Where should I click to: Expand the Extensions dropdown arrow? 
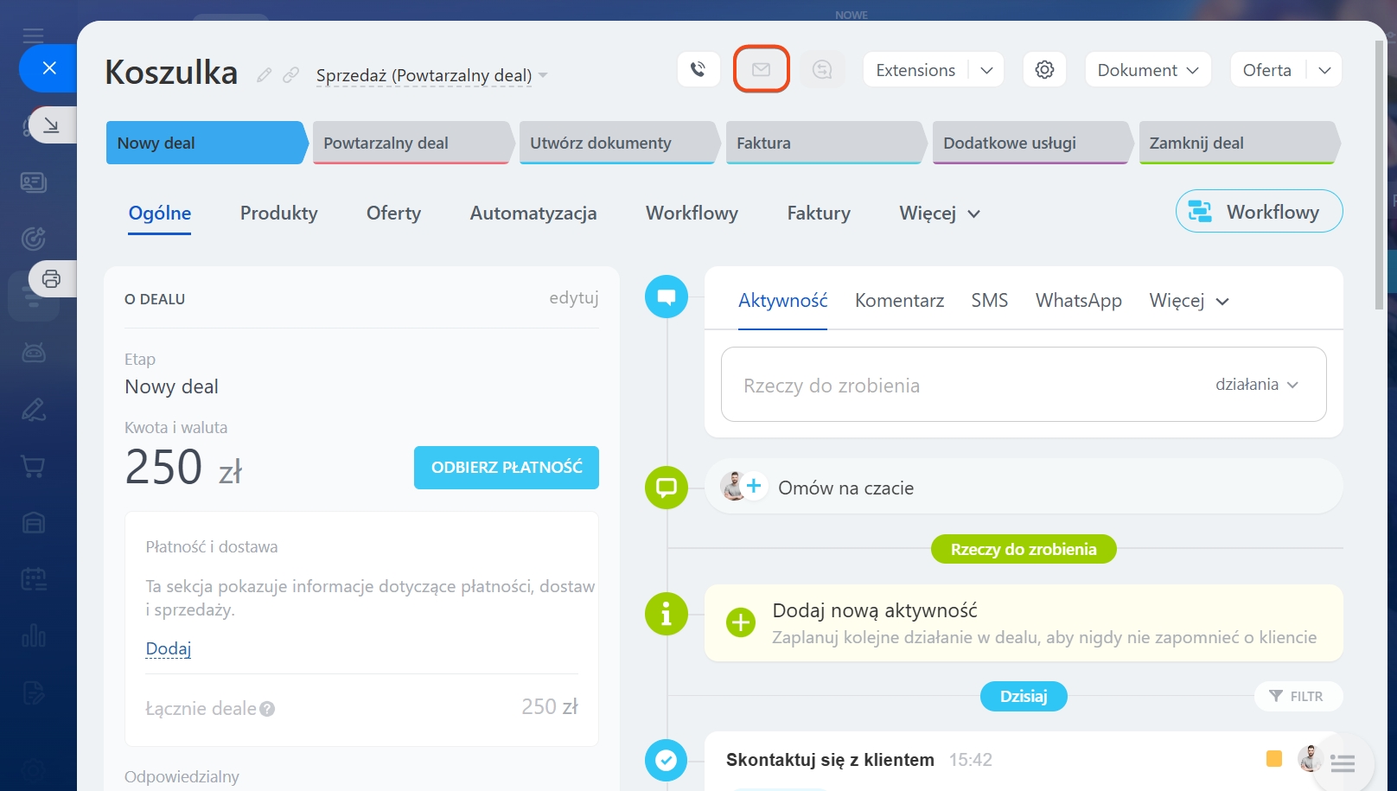[x=986, y=70]
